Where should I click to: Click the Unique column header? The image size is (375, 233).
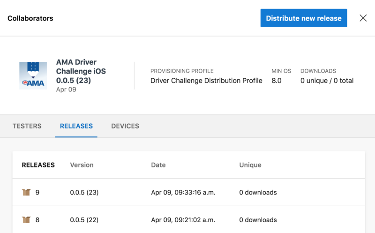tap(250, 165)
